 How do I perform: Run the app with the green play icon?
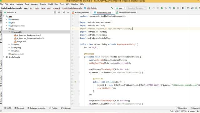point(149,8)
